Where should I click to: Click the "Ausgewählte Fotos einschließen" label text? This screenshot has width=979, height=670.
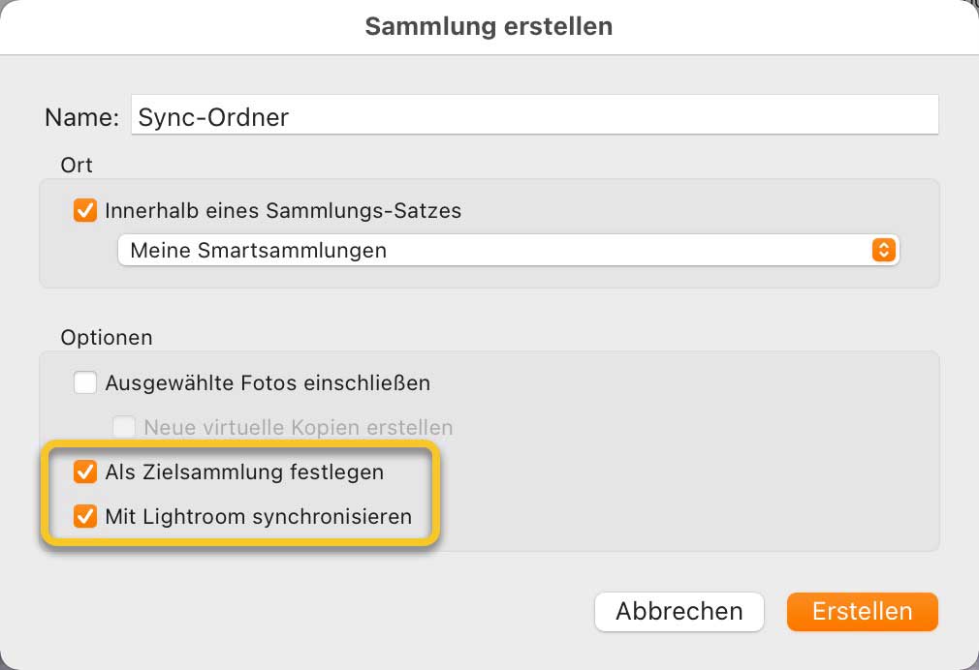click(268, 382)
